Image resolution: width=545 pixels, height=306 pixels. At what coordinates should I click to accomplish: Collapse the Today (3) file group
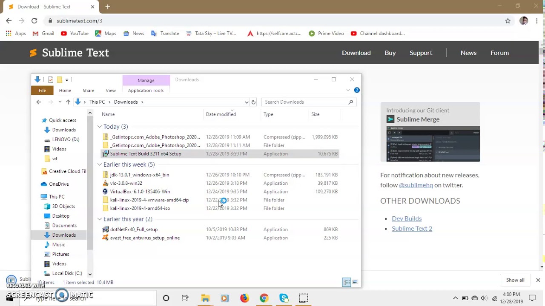99,127
